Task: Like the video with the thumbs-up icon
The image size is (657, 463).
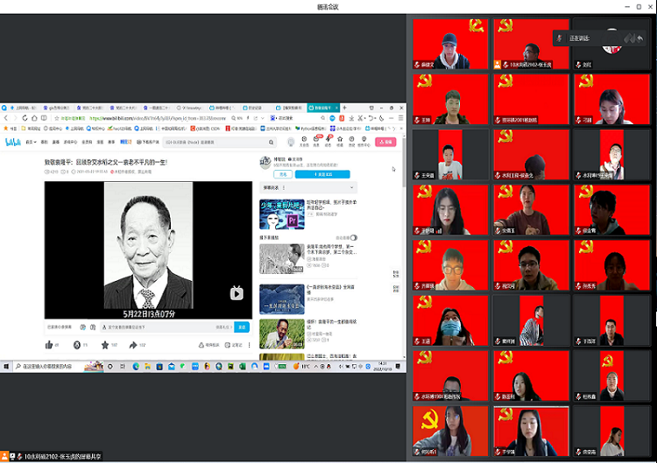Action: pos(48,345)
